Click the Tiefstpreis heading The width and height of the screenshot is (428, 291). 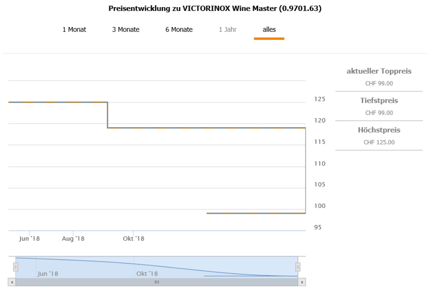[379, 101]
